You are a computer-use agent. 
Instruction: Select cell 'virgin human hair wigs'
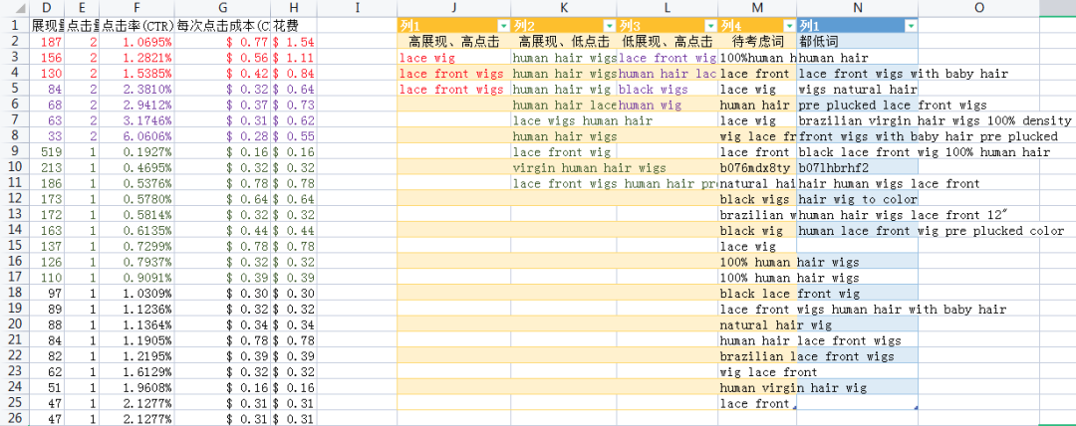tap(564, 168)
